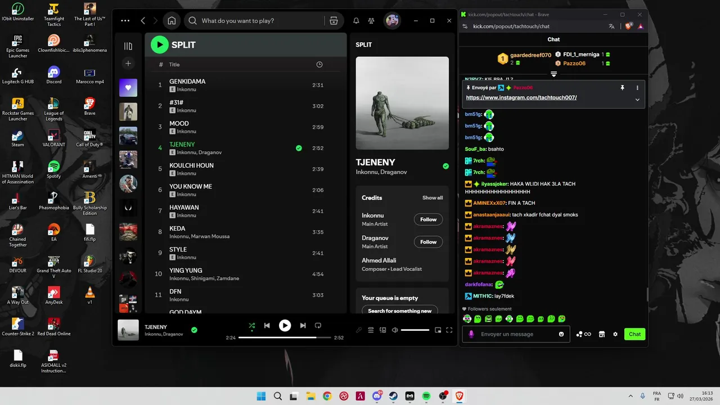Click Show all in Credits section
Viewport: 720px width, 405px height.
[x=433, y=198]
